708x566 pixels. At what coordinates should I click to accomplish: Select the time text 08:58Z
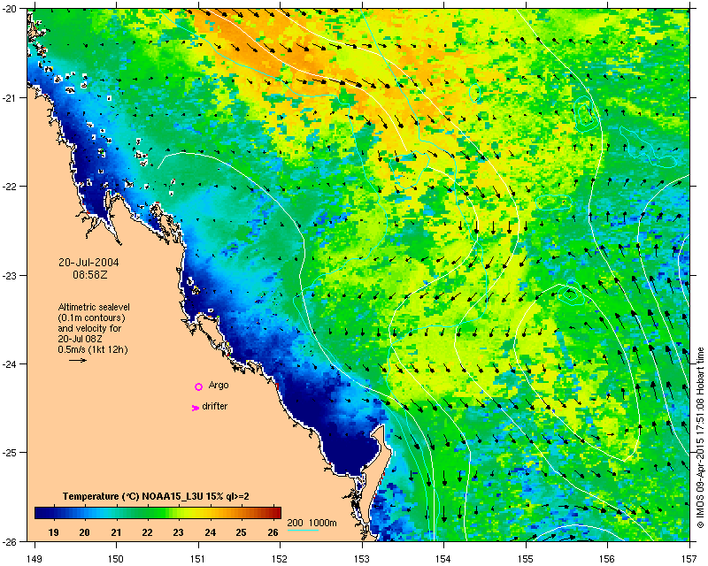tap(90, 274)
